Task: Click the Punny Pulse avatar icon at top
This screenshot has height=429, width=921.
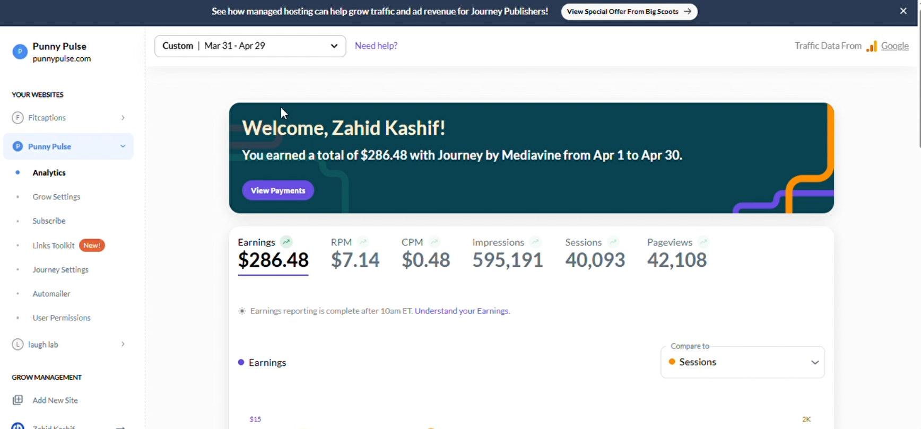Action: coord(20,51)
